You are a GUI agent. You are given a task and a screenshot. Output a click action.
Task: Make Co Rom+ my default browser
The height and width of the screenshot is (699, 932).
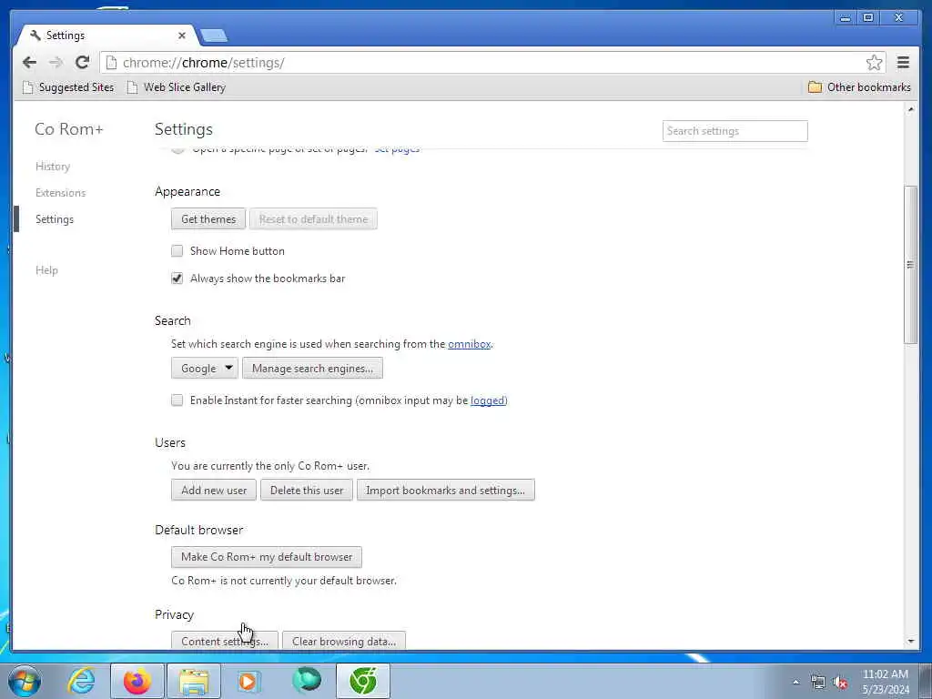[267, 557]
